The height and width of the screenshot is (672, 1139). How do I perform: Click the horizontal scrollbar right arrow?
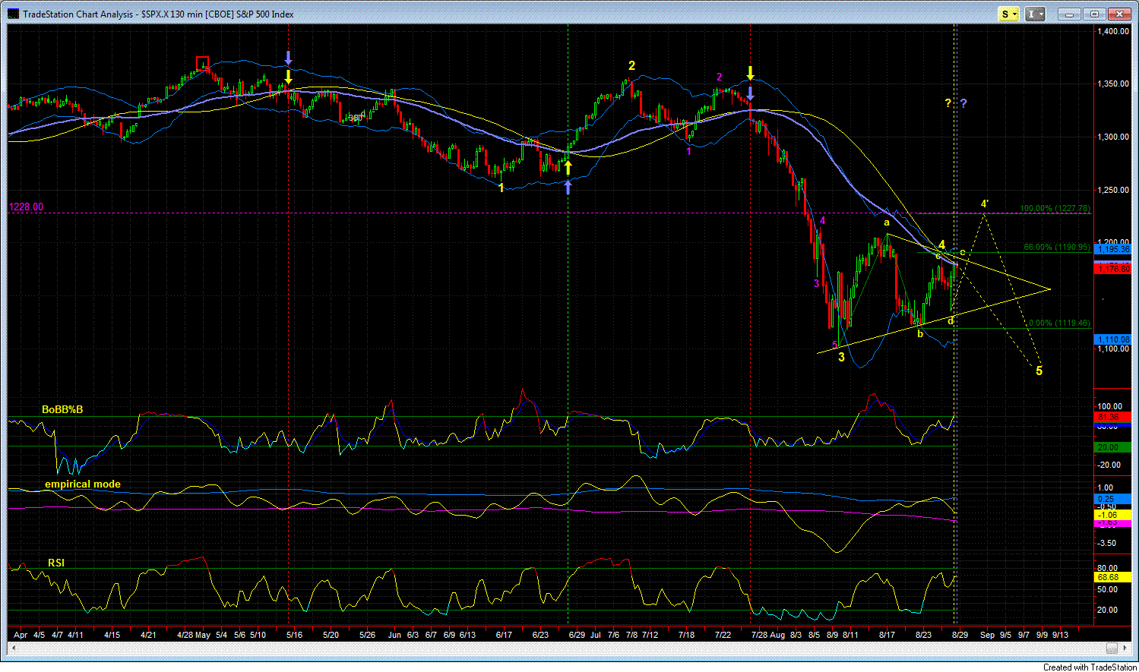click(x=1126, y=648)
